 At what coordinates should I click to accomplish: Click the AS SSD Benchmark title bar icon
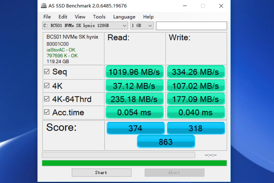point(44,6)
